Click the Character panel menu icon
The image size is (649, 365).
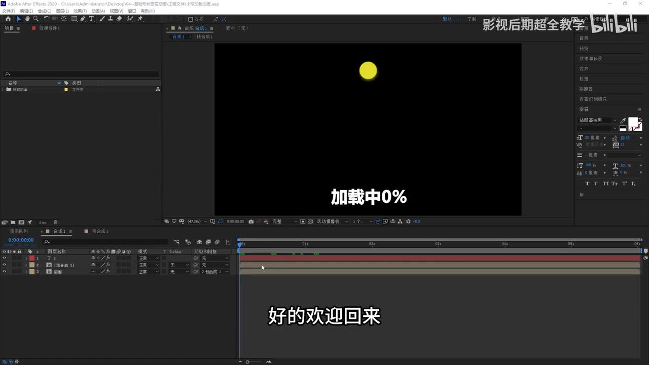[x=640, y=109]
